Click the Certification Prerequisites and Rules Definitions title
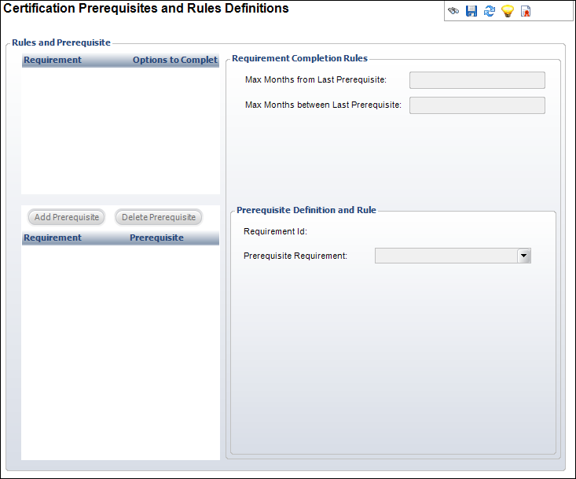The image size is (576, 479). (x=147, y=9)
